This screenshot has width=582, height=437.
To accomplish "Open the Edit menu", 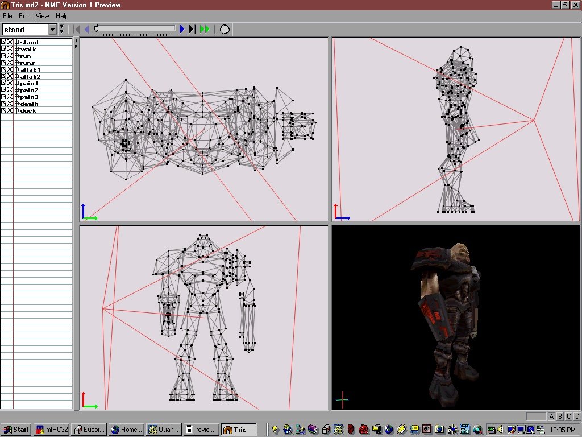I will pyautogui.click(x=24, y=16).
